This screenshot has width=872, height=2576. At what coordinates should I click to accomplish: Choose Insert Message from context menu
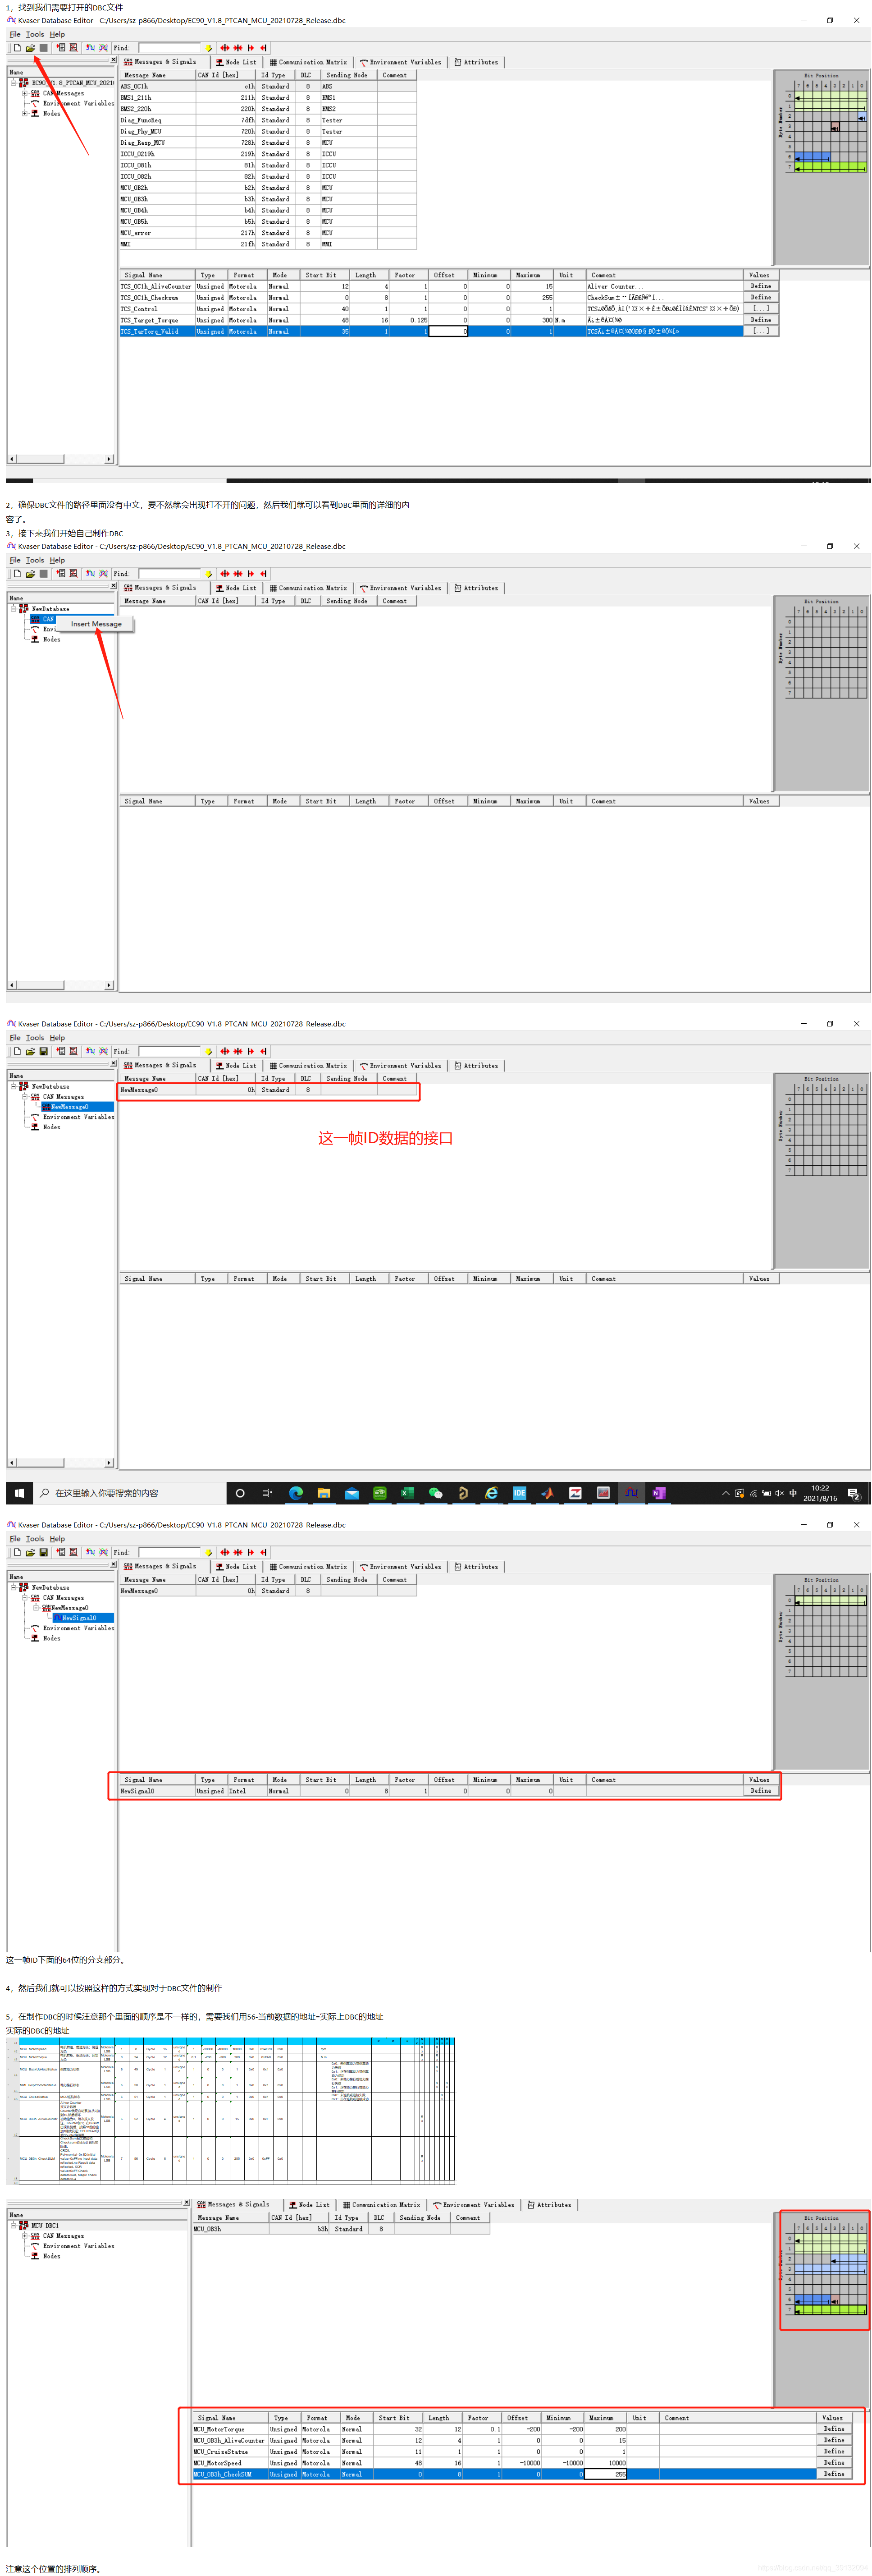coord(96,624)
